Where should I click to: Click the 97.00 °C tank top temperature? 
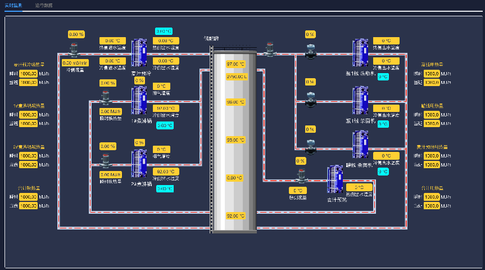tap(235, 64)
